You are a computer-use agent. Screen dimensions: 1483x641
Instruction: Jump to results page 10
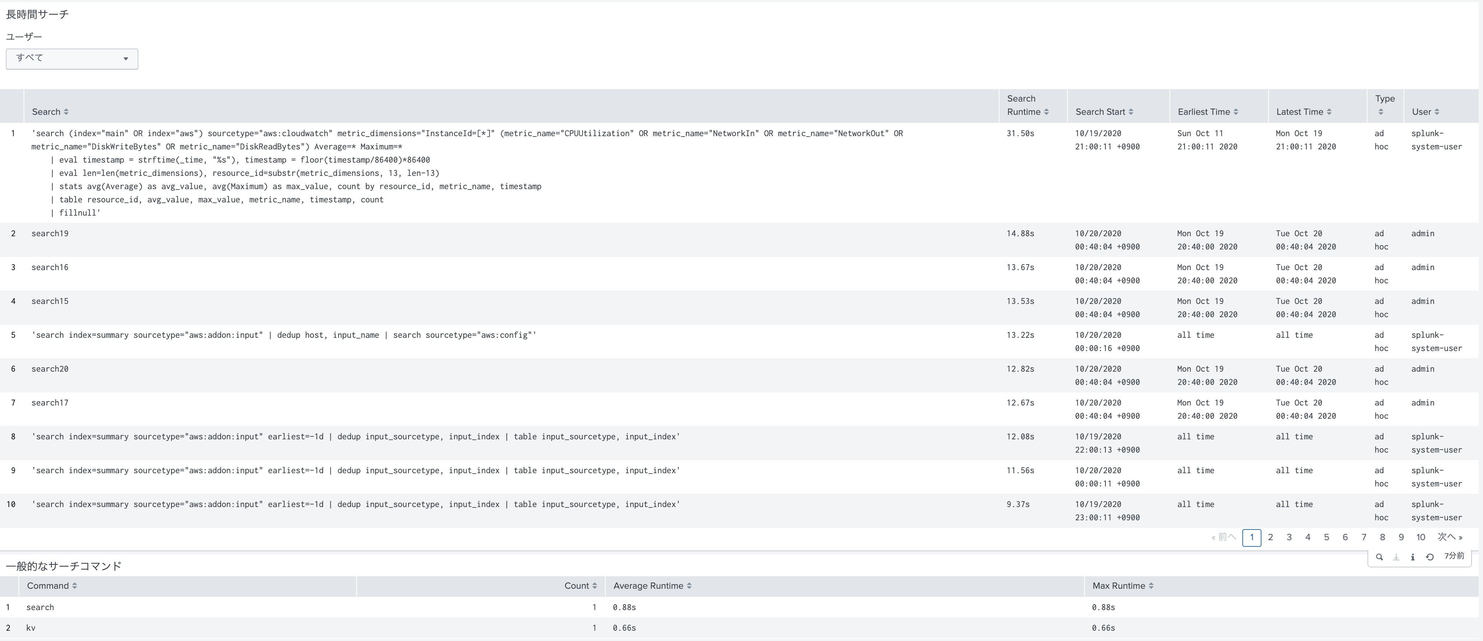pyautogui.click(x=1420, y=537)
